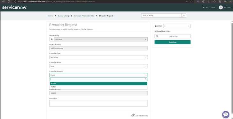The image size is (233, 119).
Task: Open the Read Aloud icon in address bar
Action: (x=187, y=2)
